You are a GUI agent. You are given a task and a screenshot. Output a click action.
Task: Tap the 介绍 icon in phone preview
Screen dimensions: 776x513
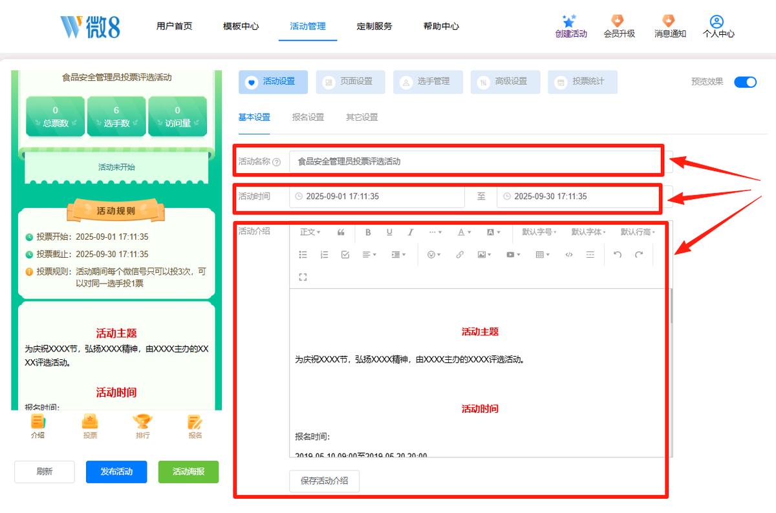click(38, 426)
